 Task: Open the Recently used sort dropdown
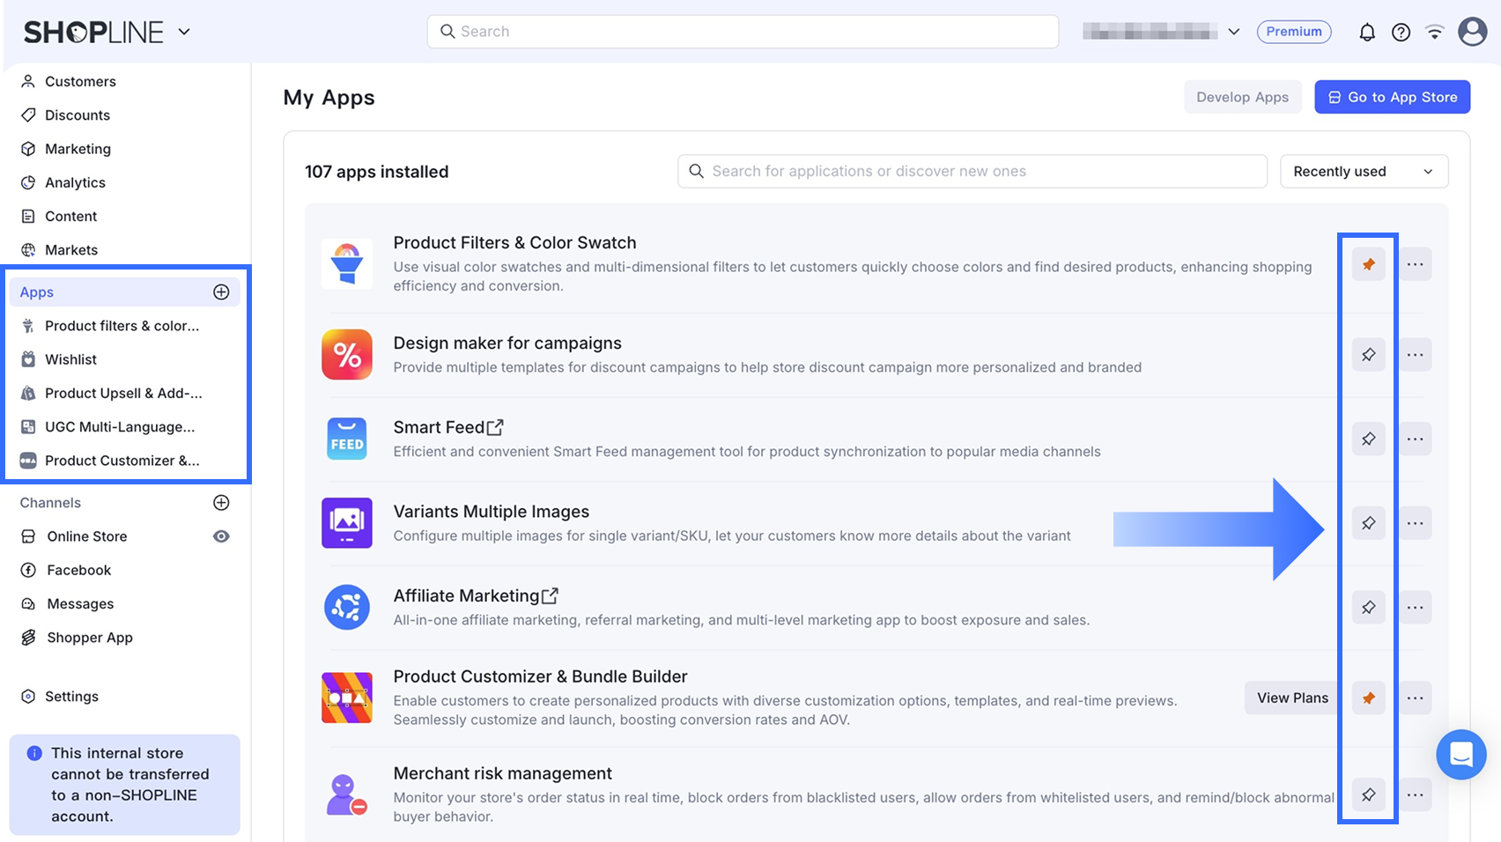tap(1364, 172)
